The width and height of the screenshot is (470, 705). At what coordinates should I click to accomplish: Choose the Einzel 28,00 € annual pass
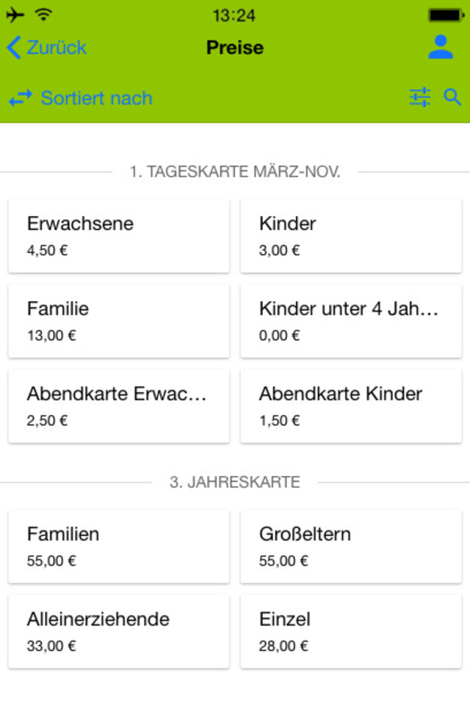[350, 632]
